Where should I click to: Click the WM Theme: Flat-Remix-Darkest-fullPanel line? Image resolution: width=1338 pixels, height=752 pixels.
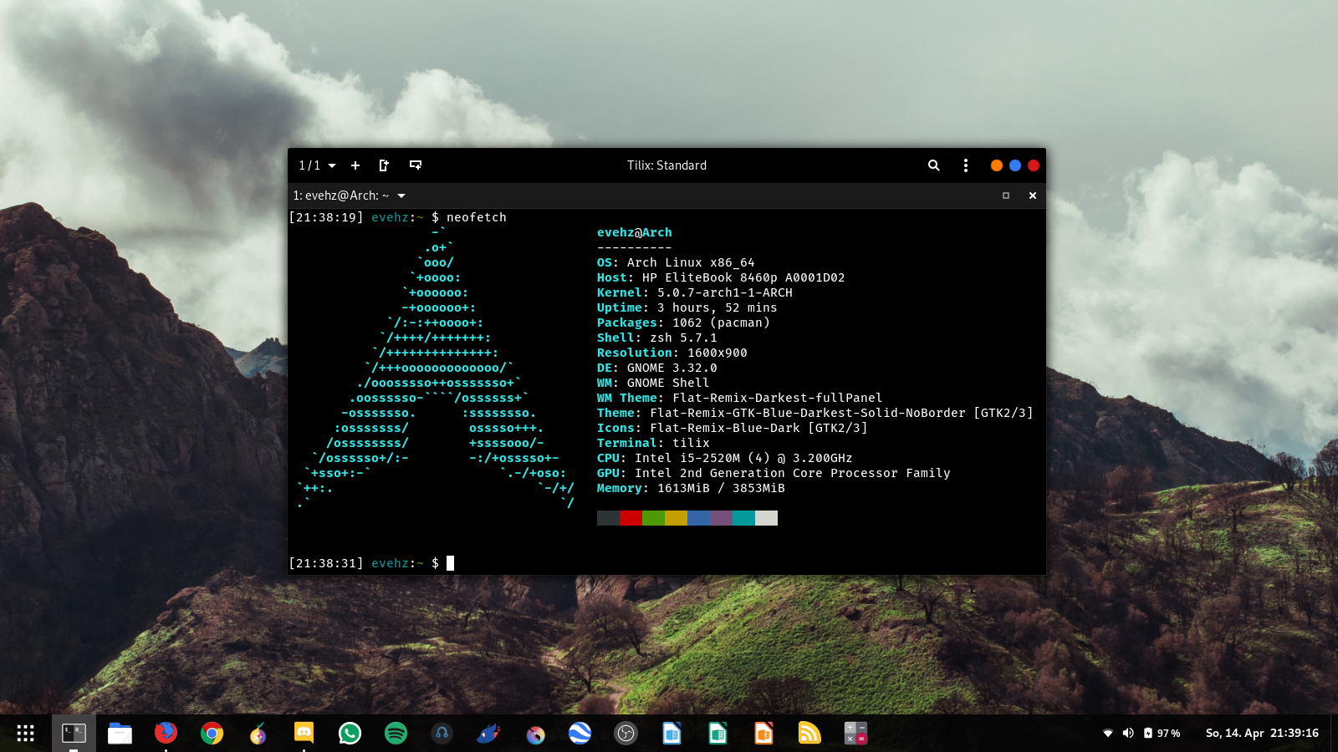tap(740, 398)
